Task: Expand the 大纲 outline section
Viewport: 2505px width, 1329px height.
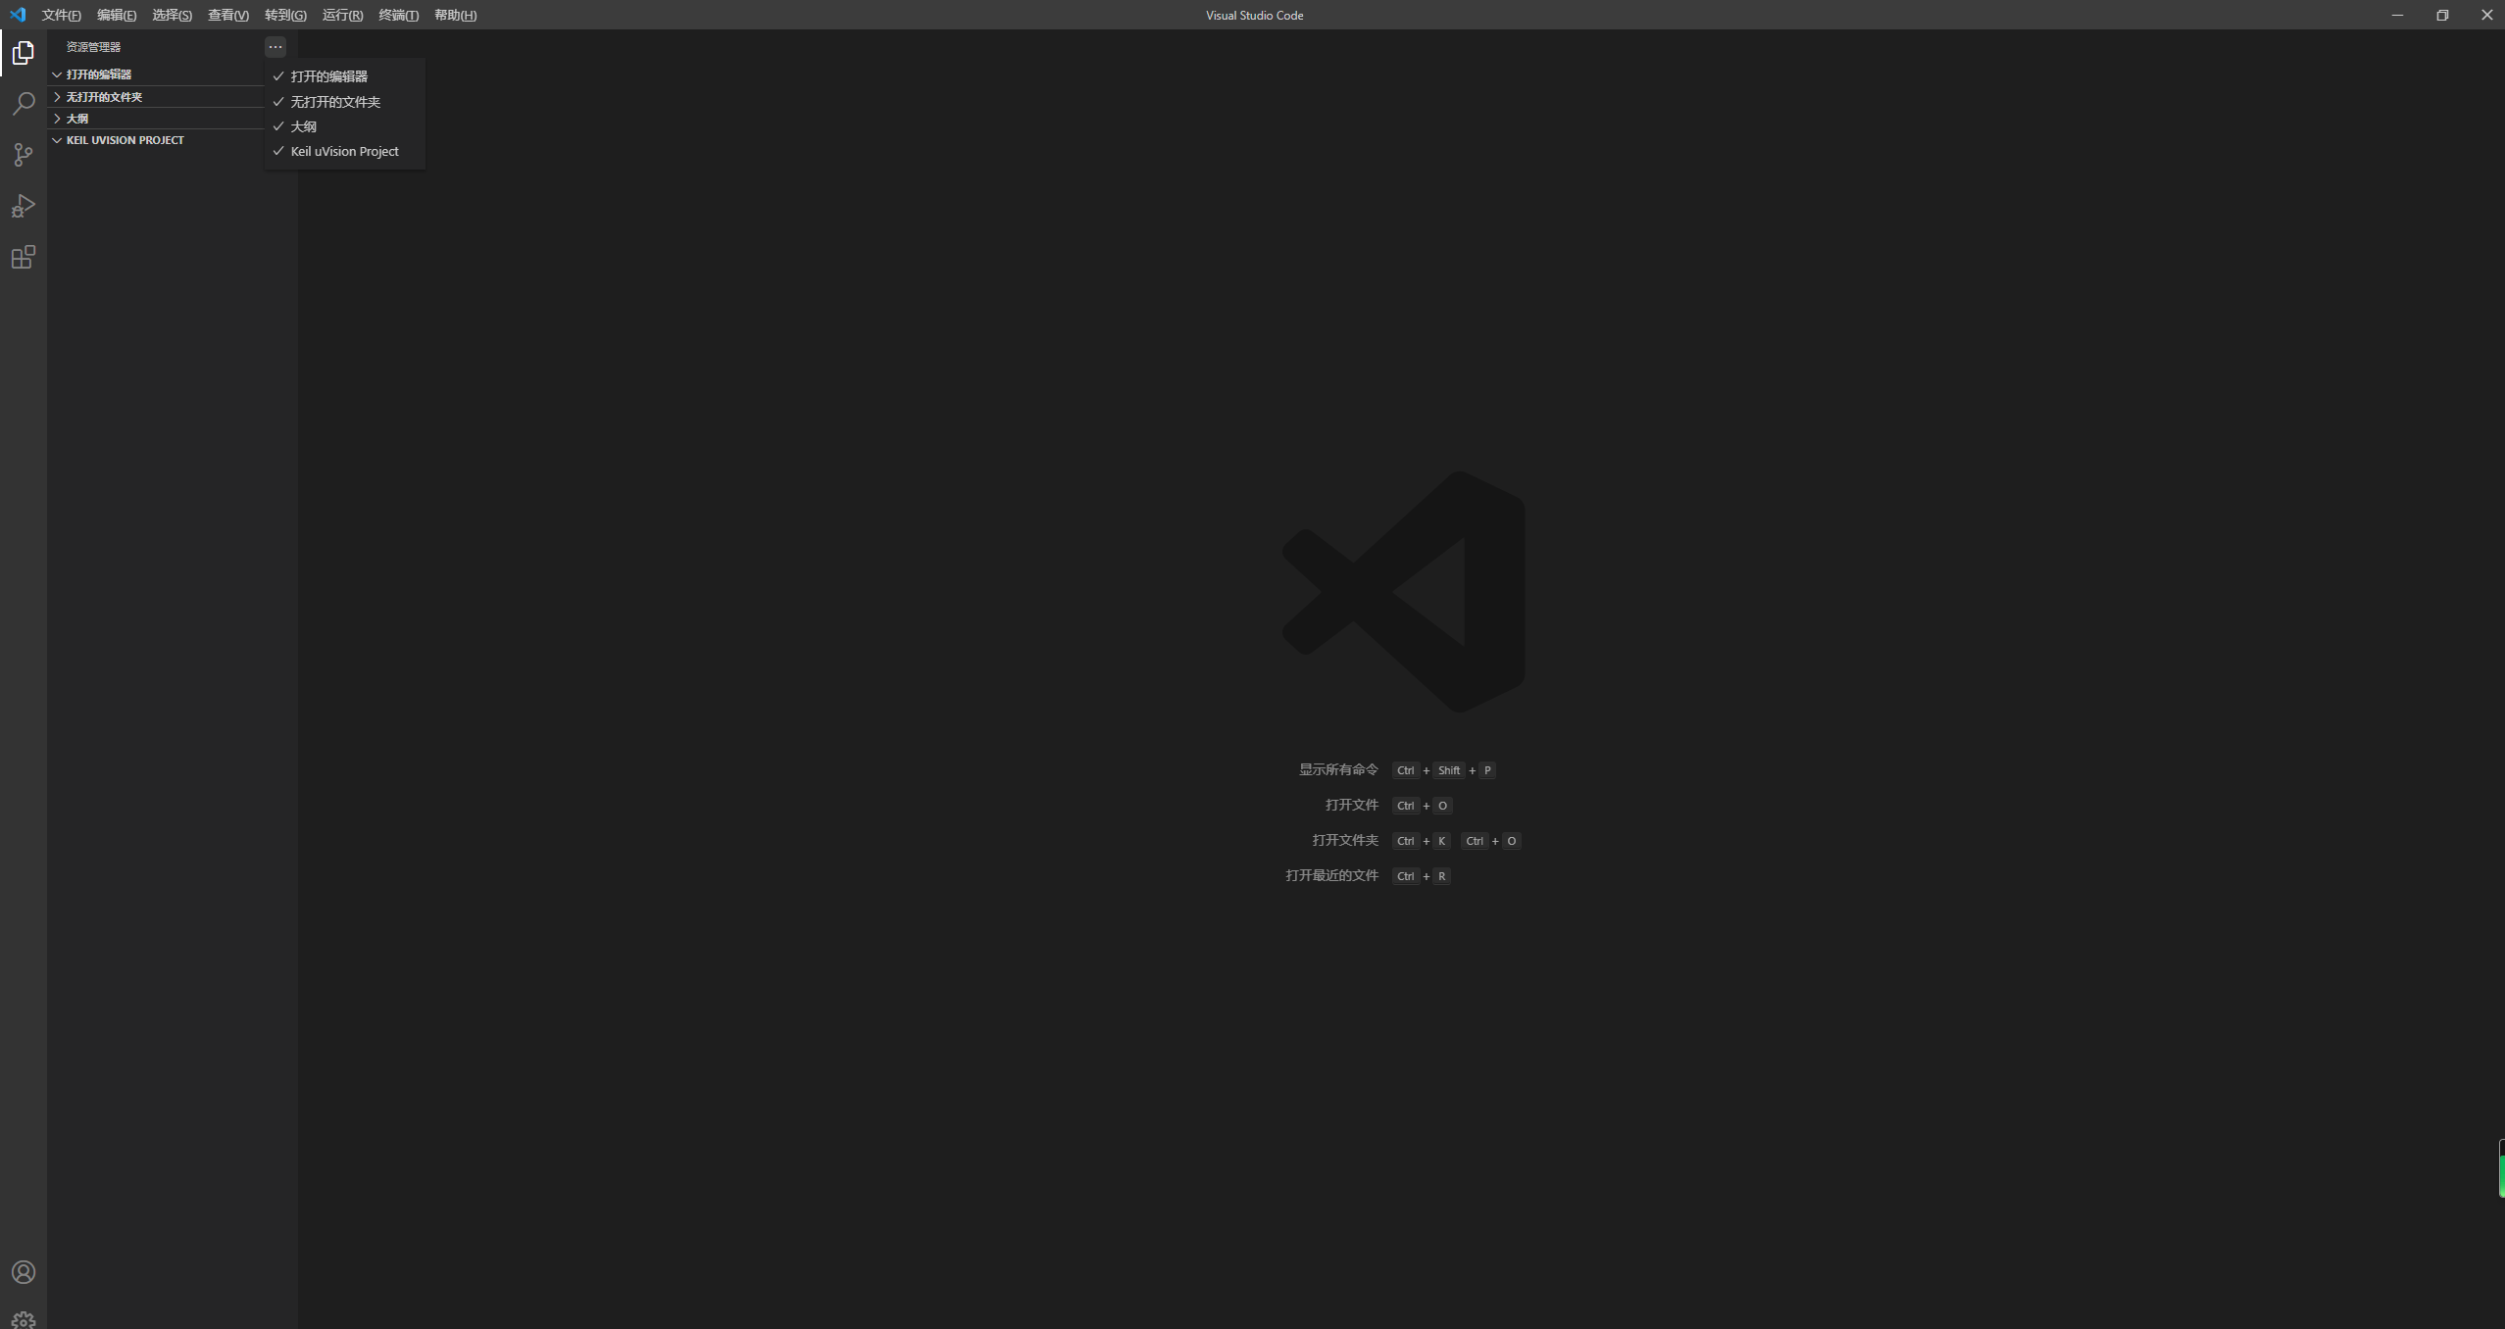Action: 157,119
